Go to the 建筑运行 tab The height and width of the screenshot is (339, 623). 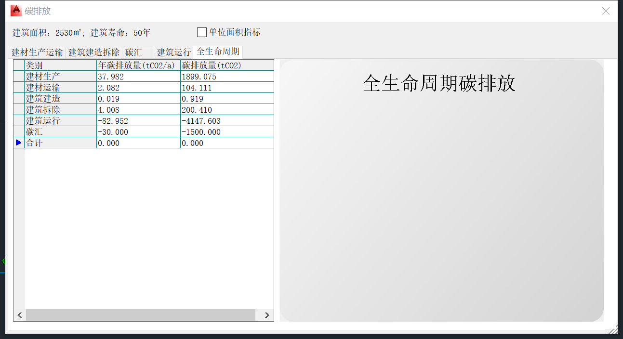[173, 52]
